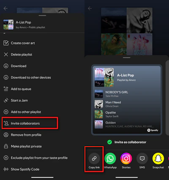Tap A-List Pop title in menu header
169x180 pixels.
[23, 22]
